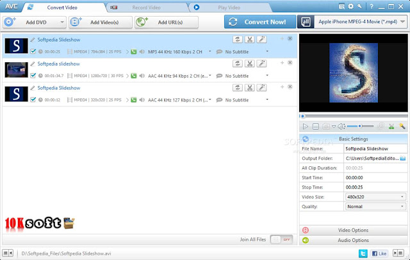Click the magic wand effects icon under preview
The image size is (410, 260).
point(402,126)
